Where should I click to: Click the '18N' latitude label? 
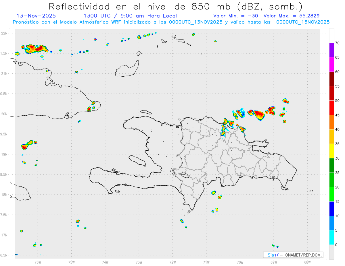pyautogui.click(x=5, y=195)
